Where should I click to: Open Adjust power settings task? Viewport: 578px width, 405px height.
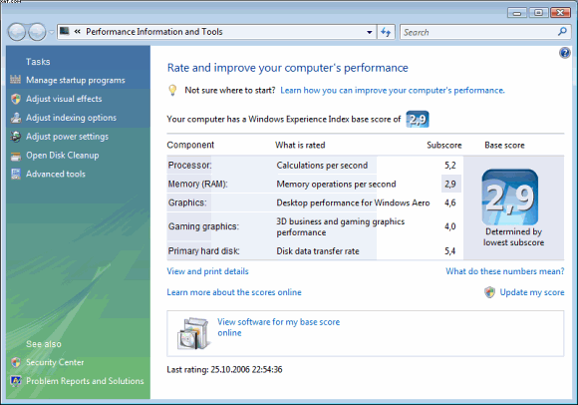[x=67, y=137]
